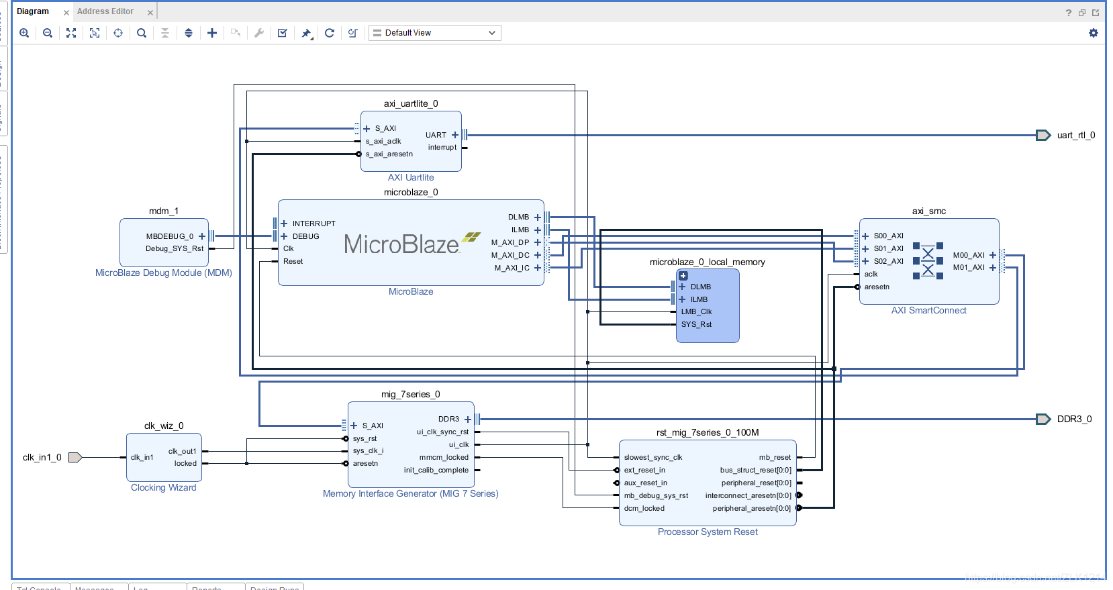The width and height of the screenshot is (1113, 590).
Task: Click the Add IP plus icon
Action: click(x=212, y=33)
